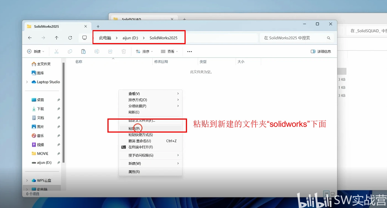Sort by 名称 column header
The width and height of the screenshot is (387, 208).
pyautogui.click(x=79, y=62)
